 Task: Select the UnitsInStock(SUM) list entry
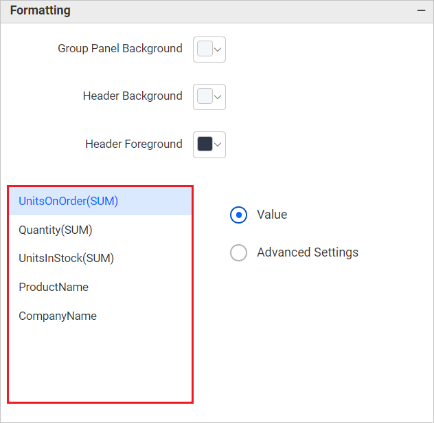[66, 259]
